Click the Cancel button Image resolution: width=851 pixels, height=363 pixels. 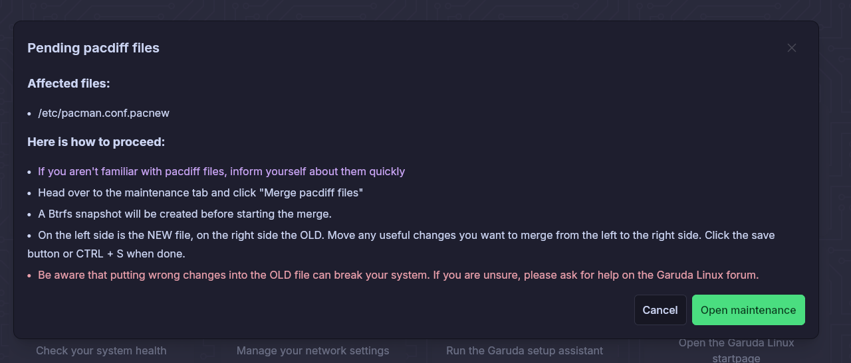pos(660,310)
